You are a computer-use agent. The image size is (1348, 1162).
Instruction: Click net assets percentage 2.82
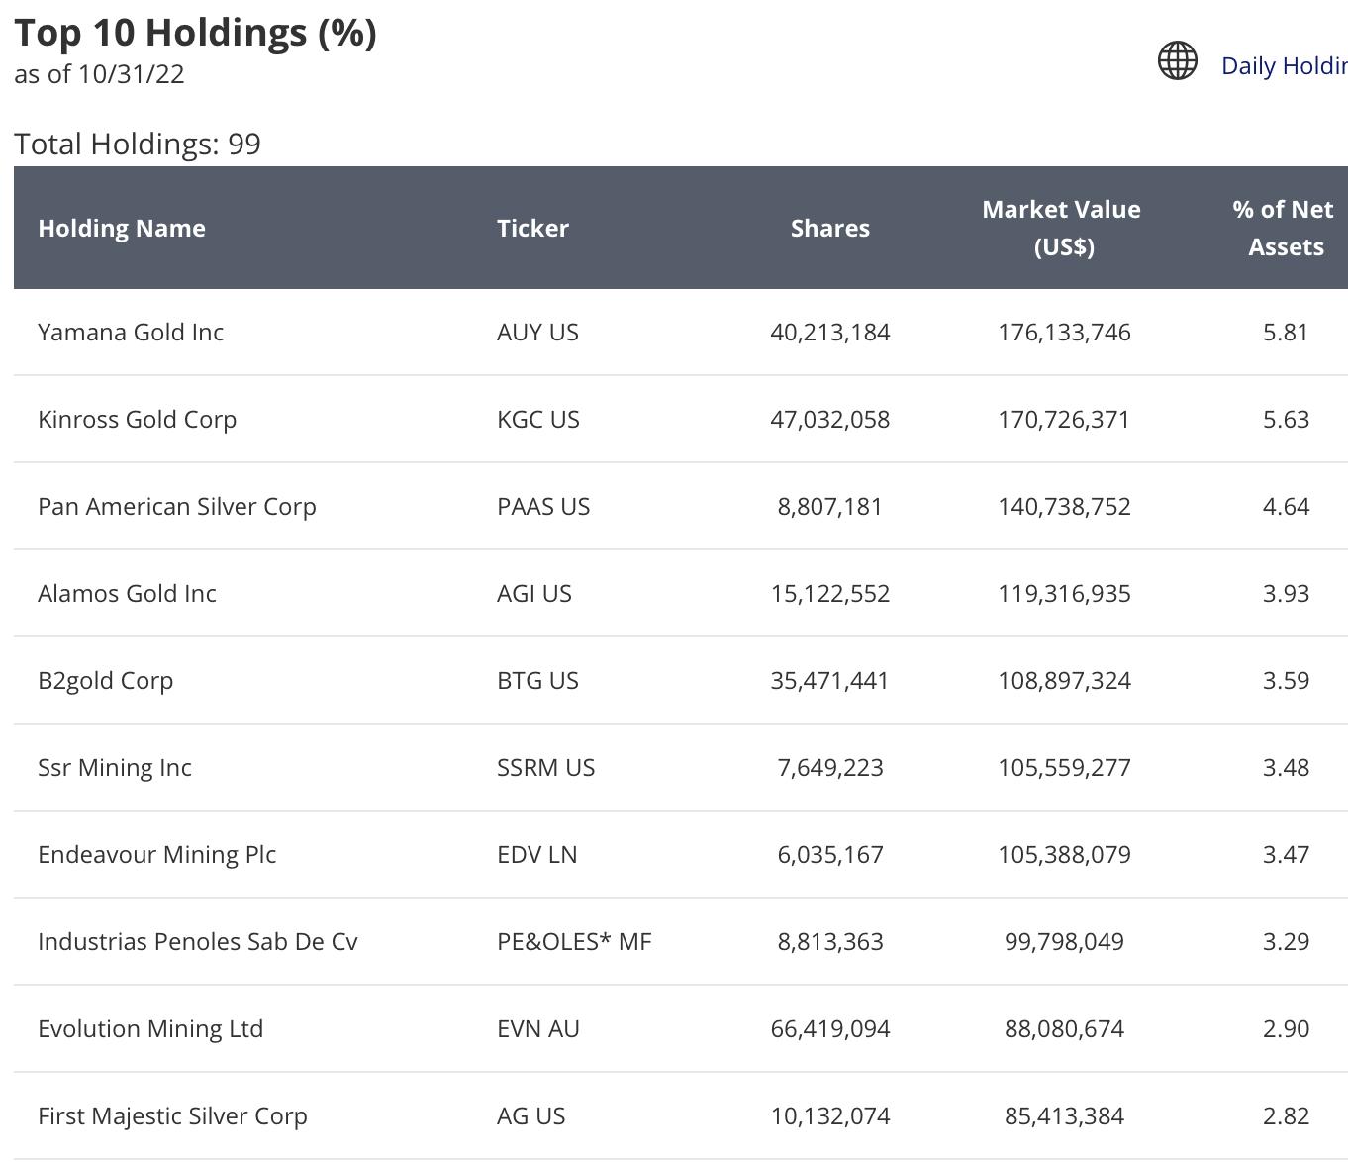pyautogui.click(x=1286, y=1115)
